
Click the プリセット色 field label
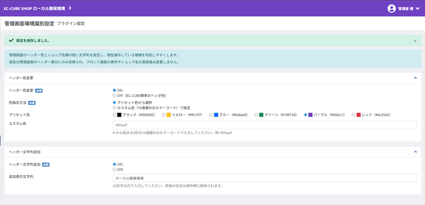[x=19, y=115]
